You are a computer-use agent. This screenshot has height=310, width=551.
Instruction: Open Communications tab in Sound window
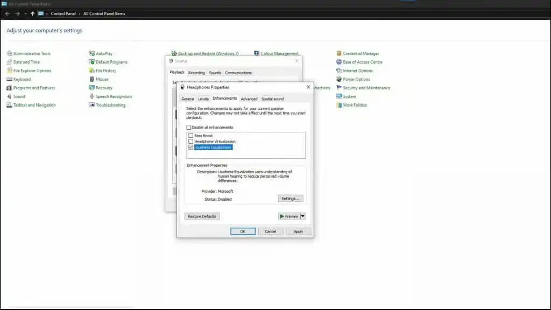tap(238, 73)
